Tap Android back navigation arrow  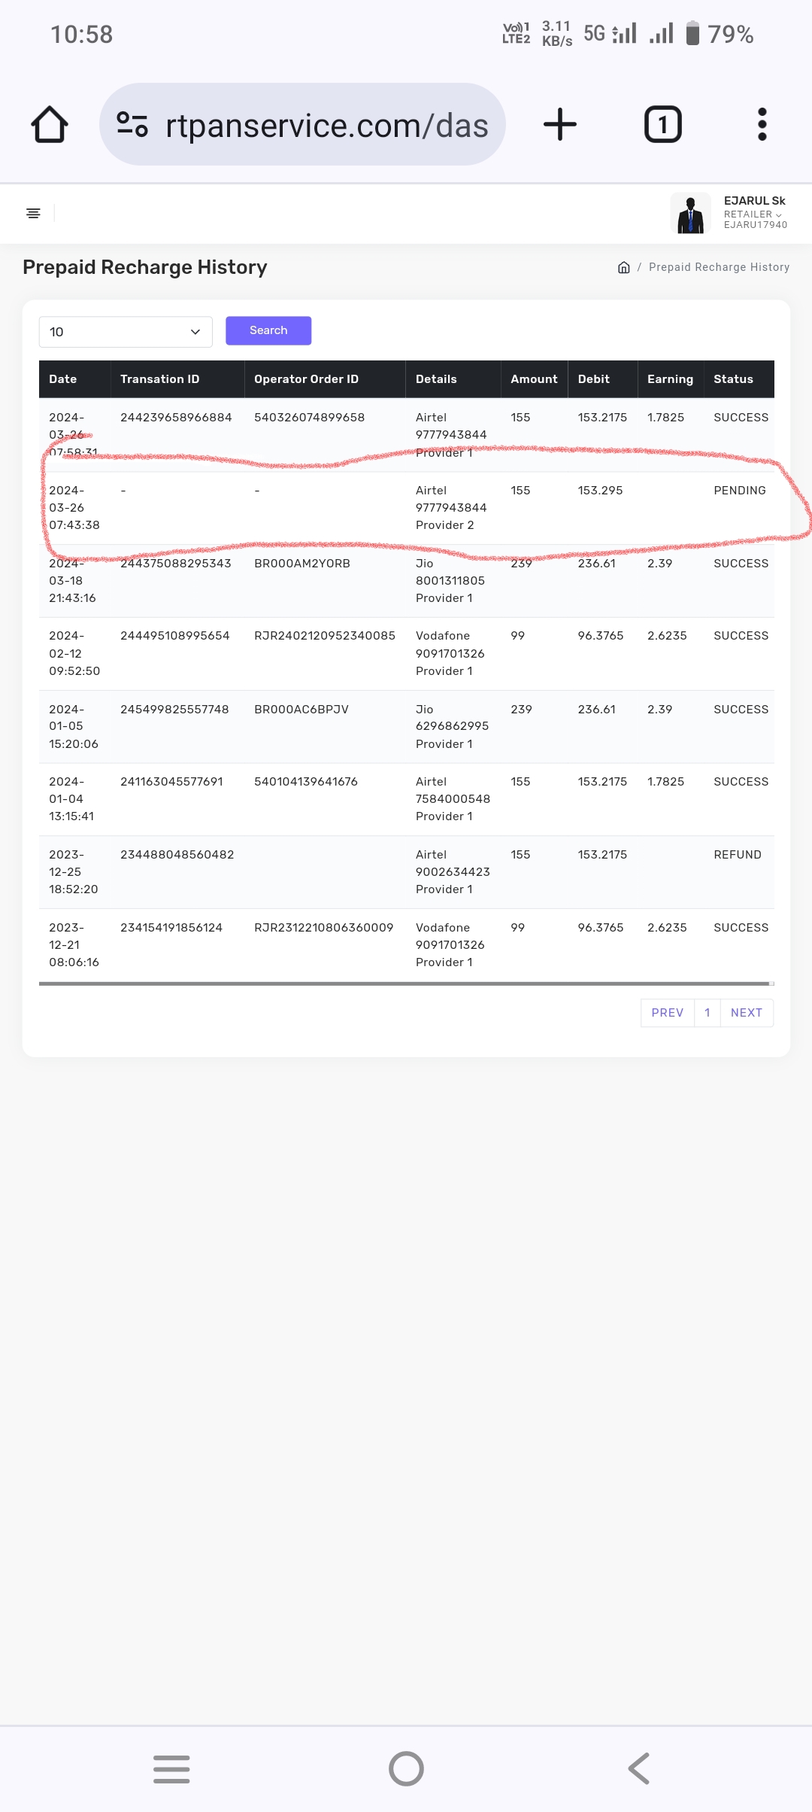(x=639, y=1768)
